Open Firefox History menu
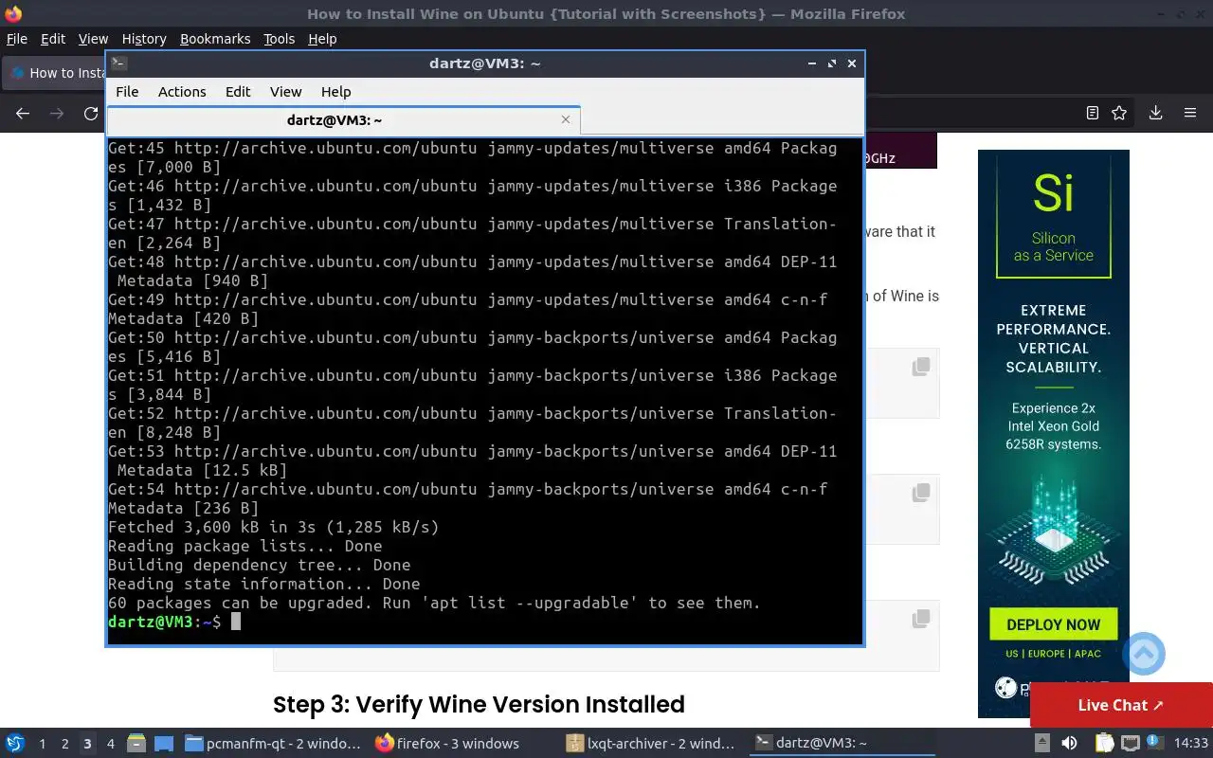 pyautogui.click(x=144, y=39)
